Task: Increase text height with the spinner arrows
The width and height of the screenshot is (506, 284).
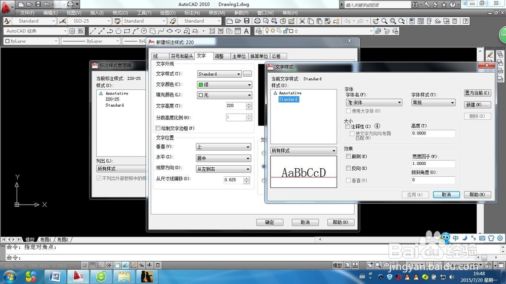Action: pos(249,104)
